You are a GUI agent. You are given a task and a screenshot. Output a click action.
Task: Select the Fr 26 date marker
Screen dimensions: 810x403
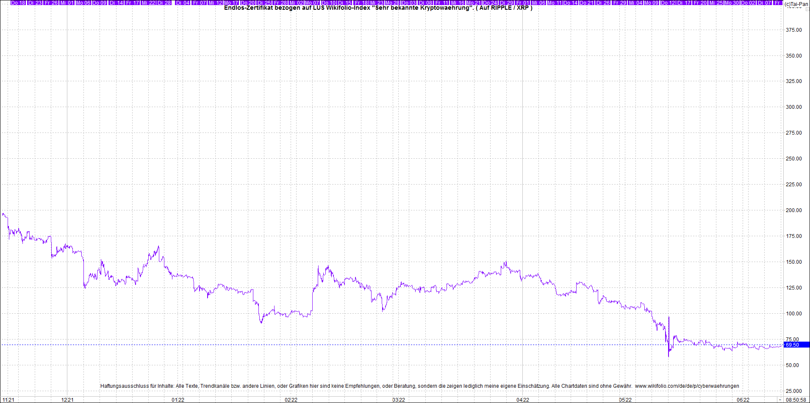pyautogui.click(x=51, y=3)
